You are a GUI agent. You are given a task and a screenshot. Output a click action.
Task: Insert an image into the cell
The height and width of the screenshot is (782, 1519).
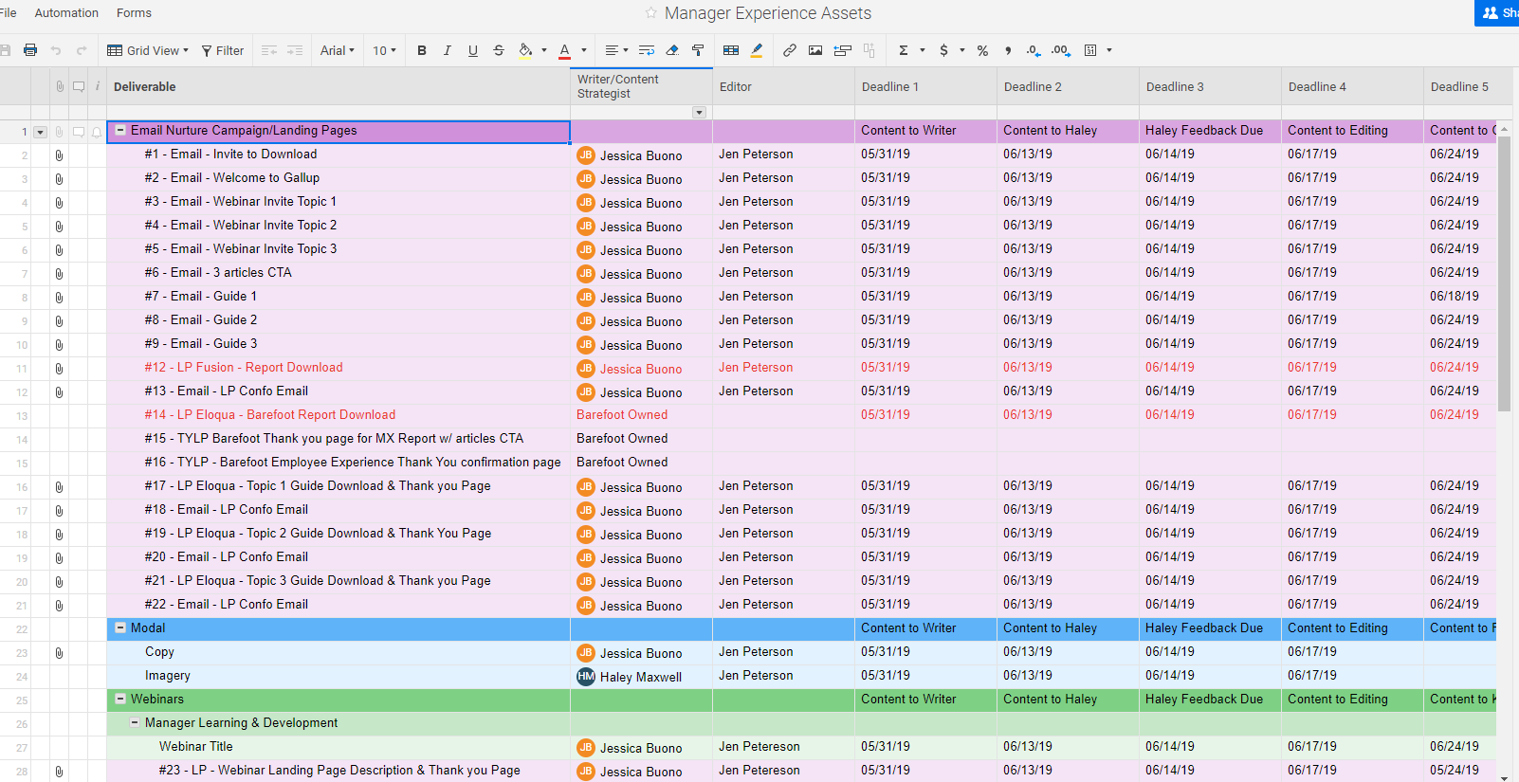click(x=815, y=50)
